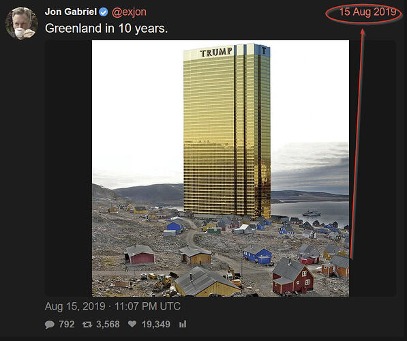Image resolution: width=407 pixels, height=341 pixels.
Task: Click the T logo on the tower's side
Action: (x=264, y=50)
